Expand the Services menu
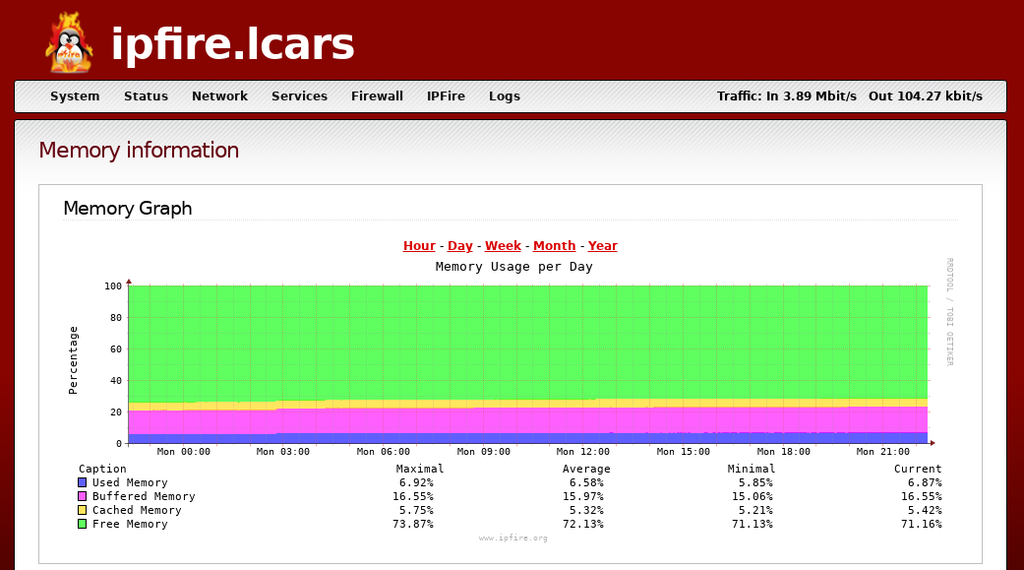The image size is (1024, 570). [x=299, y=96]
